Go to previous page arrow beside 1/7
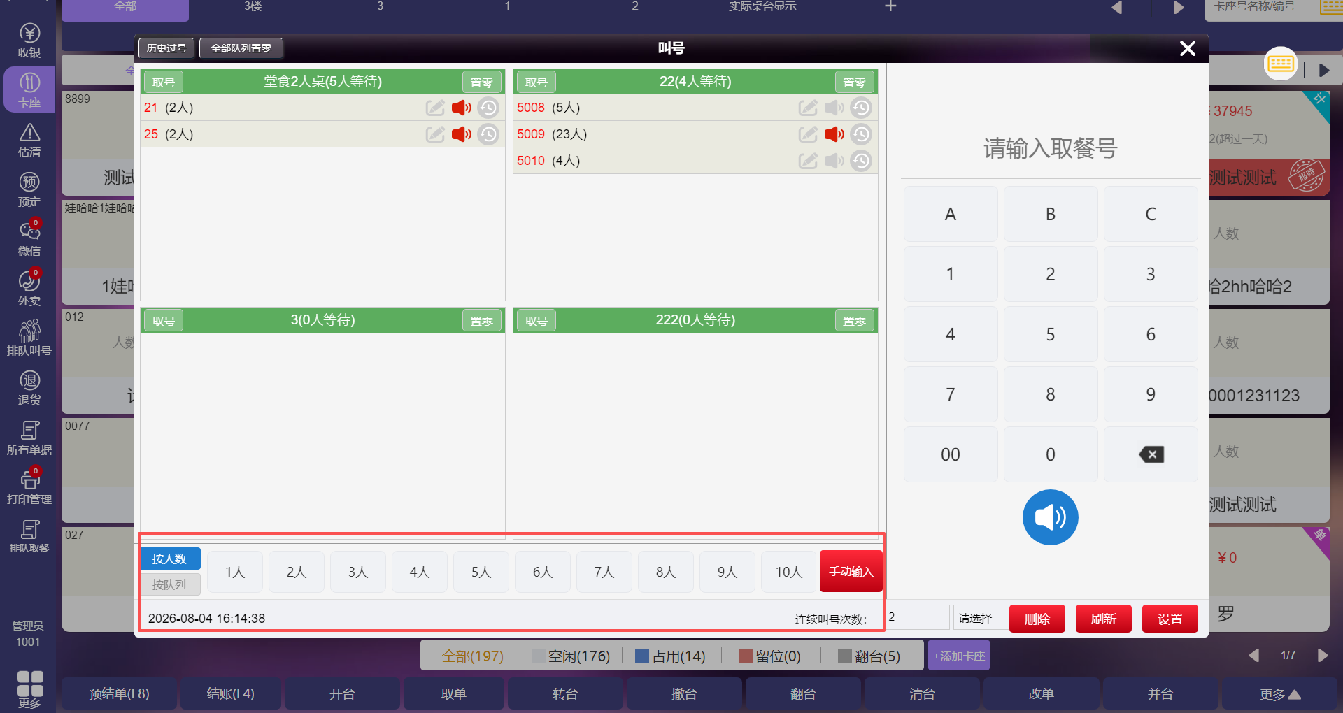 pos(1253,656)
